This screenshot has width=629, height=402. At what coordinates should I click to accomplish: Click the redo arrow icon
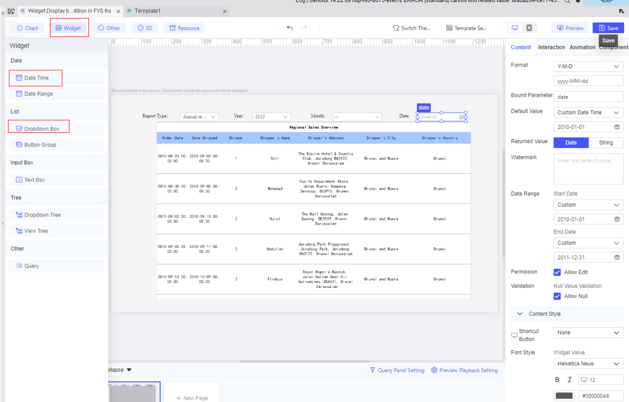click(304, 28)
